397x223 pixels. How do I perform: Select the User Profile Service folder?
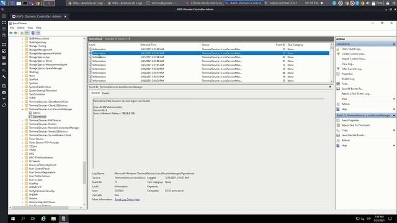click(x=39, y=176)
